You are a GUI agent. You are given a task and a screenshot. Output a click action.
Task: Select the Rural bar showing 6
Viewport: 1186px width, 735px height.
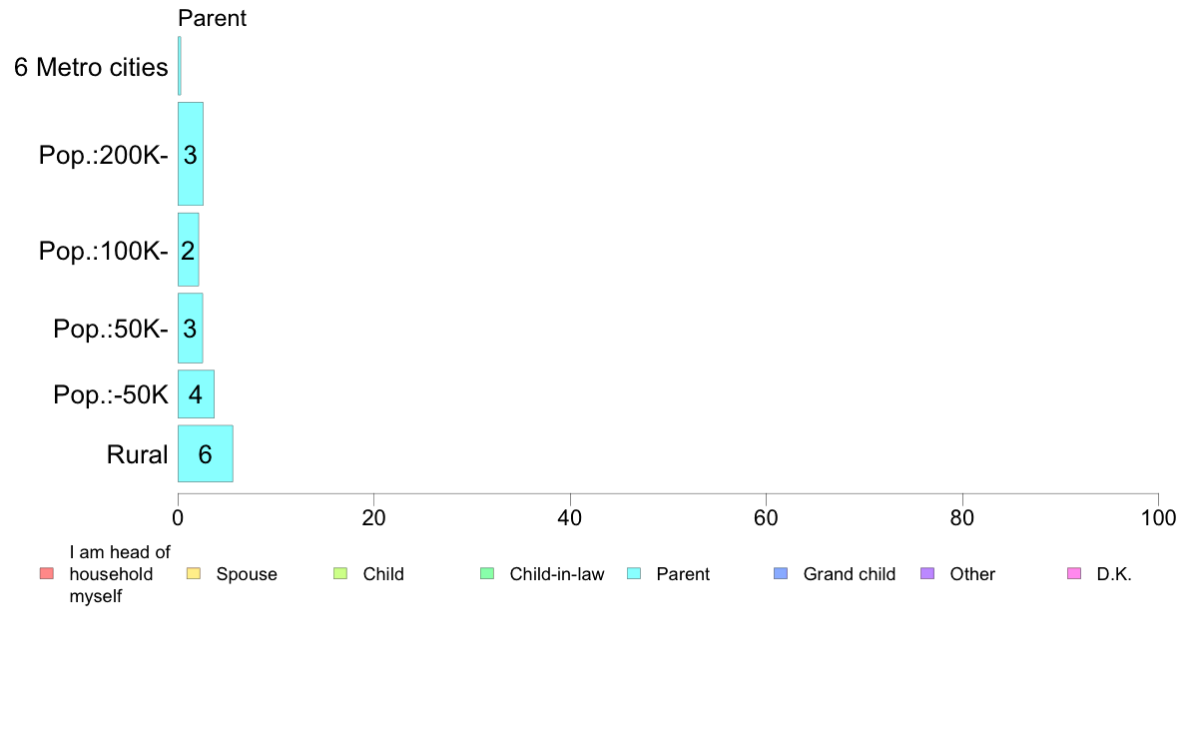pyautogui.click(x=205, y=453)
